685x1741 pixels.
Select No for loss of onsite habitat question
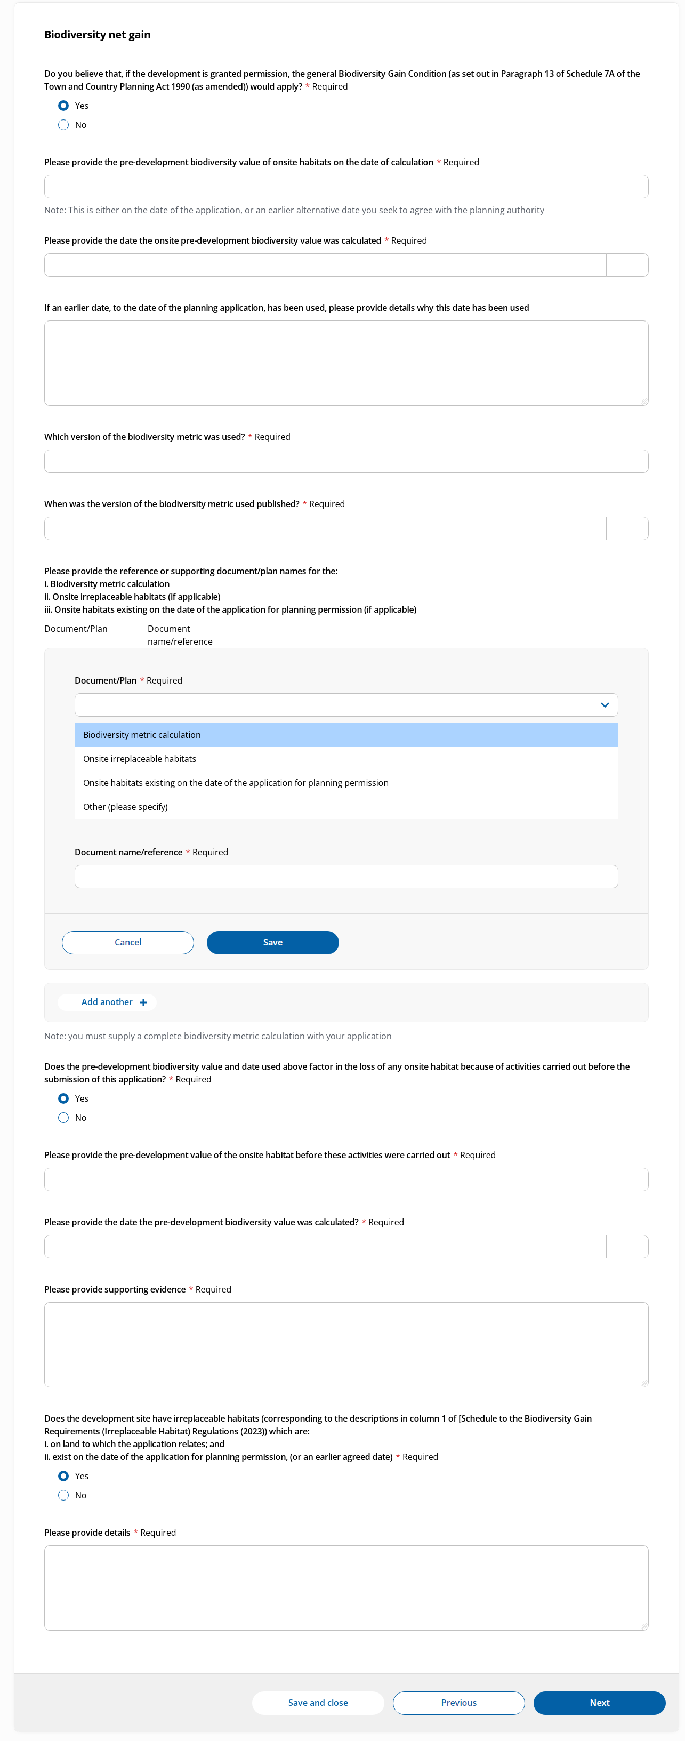(63, 1118)
